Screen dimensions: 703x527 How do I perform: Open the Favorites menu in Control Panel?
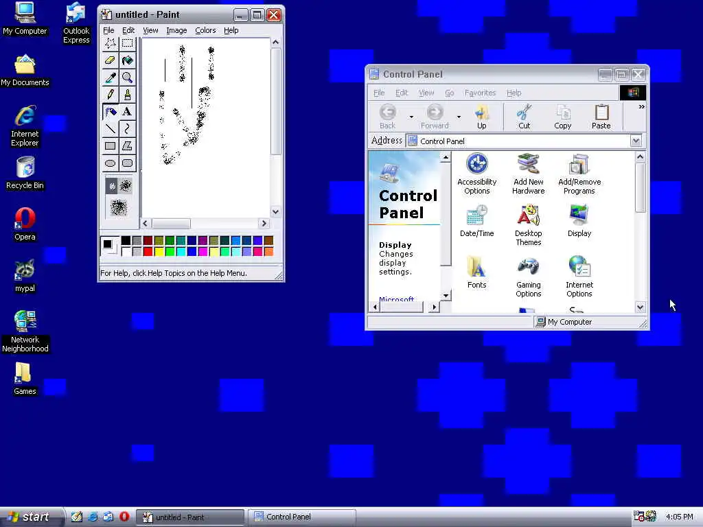coord(480,93)
